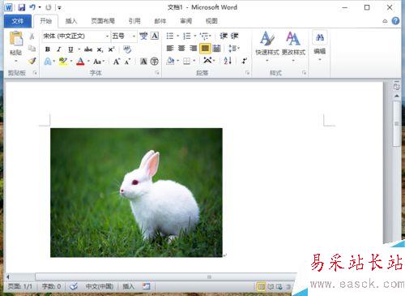Image resolution: width=405 pixels, height=296 pixels.
Task: Switch to the Page Layout tab
Action: (x=103, y=21)
